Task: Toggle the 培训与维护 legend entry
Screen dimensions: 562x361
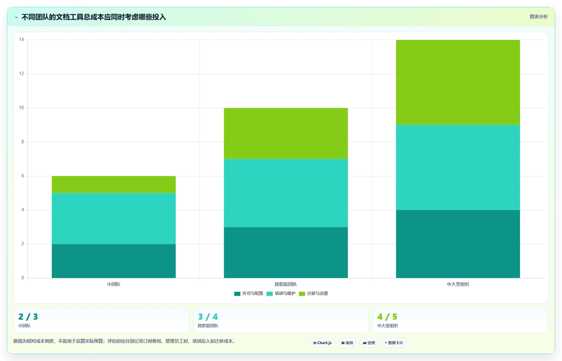Action: click(281, 293)
